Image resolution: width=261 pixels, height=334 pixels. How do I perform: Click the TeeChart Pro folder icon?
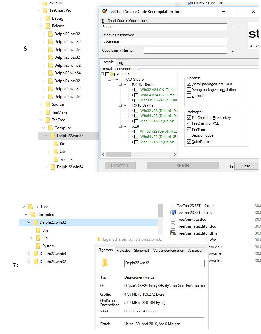pos(45,10)
